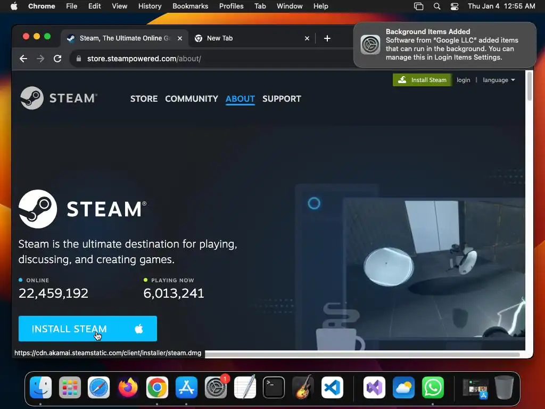Click the Stage Manager icon in menu bar

[418, 6]
